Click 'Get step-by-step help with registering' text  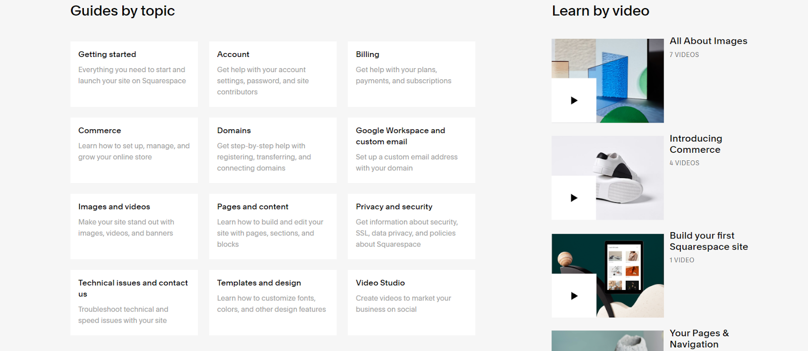click(x=264, y=157)
